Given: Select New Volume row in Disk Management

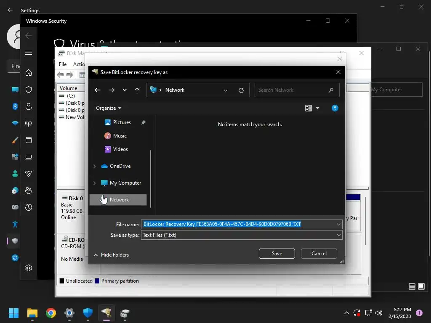Looking at the screenshot, I should click(72, 117).
